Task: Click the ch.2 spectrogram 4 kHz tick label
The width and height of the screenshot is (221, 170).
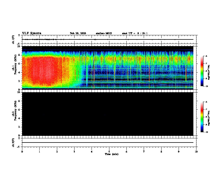Action: (x=19, y=118)
